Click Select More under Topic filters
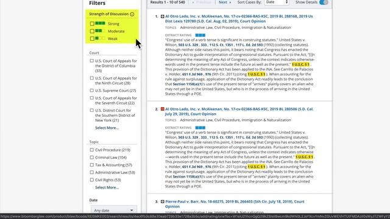Image resolution: width=390 pixels, height=219 pixels. tap(107, 187)
